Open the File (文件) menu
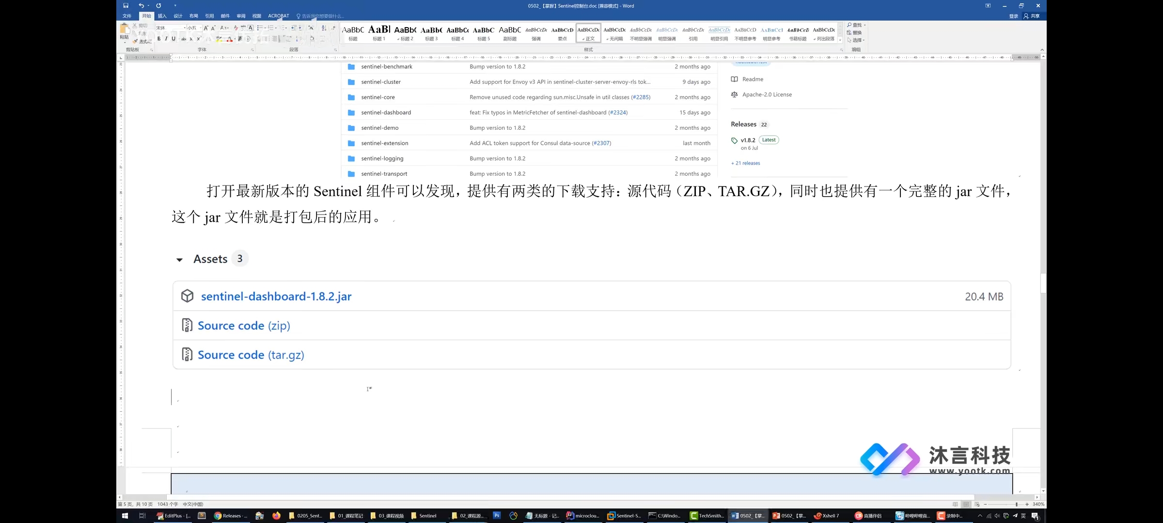 pyautogui.click(x=127, y=16)
